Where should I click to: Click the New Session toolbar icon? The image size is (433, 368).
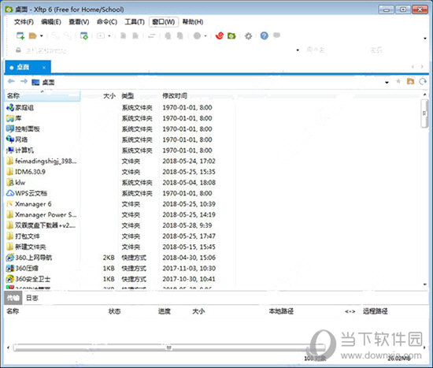(x=20, y=36)
